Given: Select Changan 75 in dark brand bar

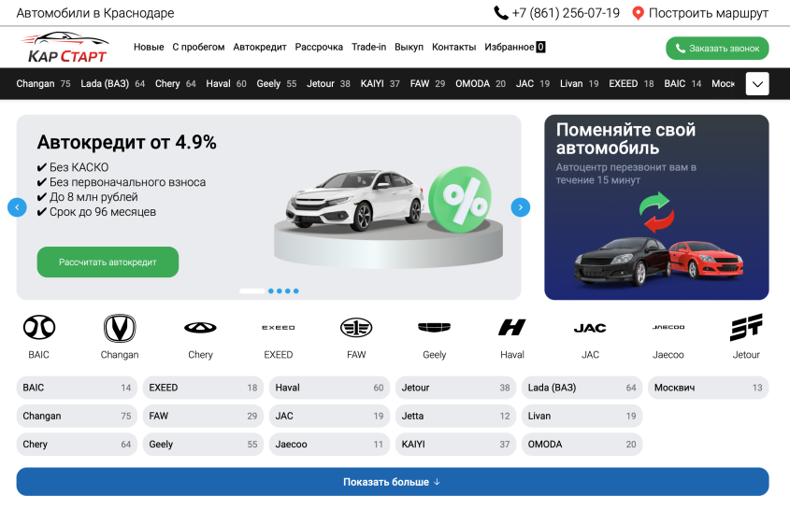Looking at the screenshot, I should pyautogui.click(x=43, y=83).
